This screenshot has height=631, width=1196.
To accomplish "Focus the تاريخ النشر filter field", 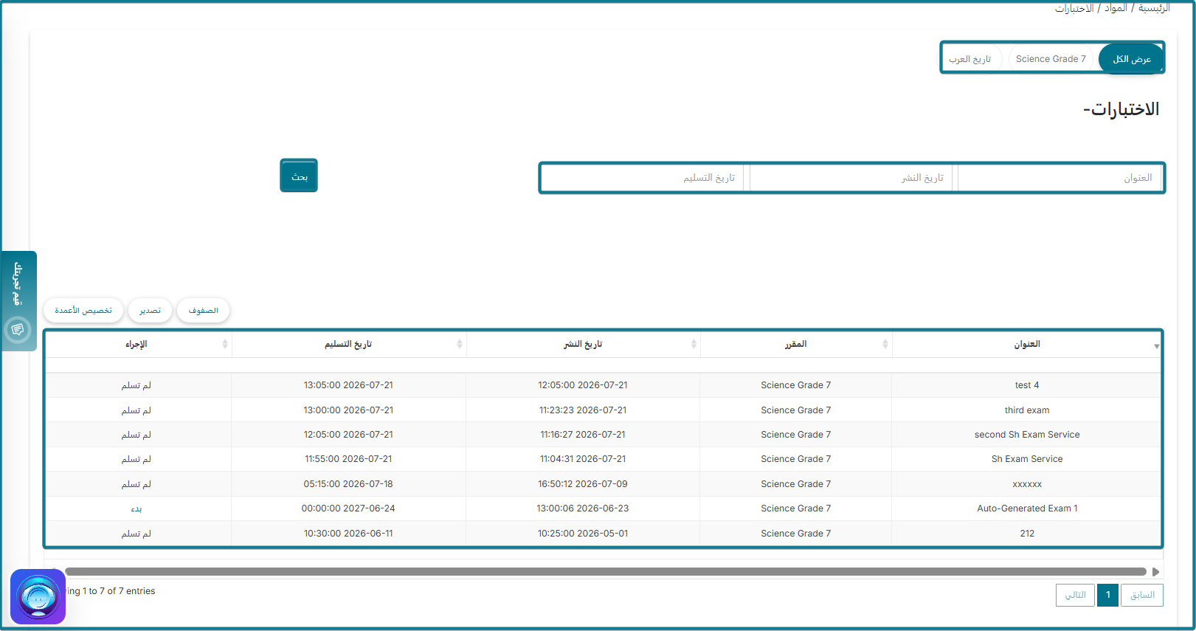I will coord(851,178).
